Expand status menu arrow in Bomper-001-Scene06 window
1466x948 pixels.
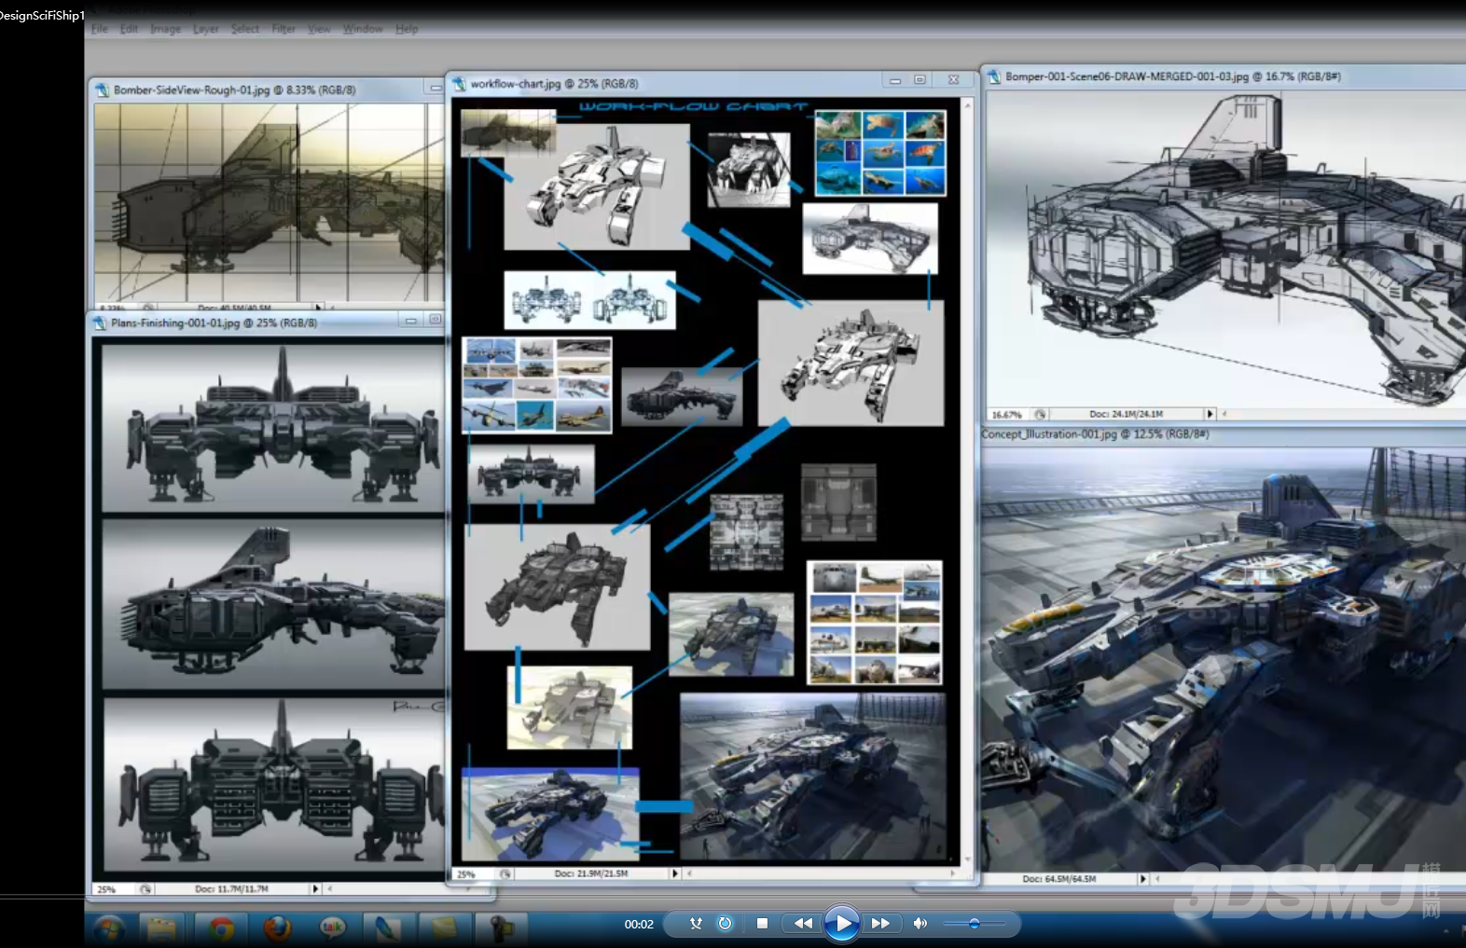(x=1210, y=414)
